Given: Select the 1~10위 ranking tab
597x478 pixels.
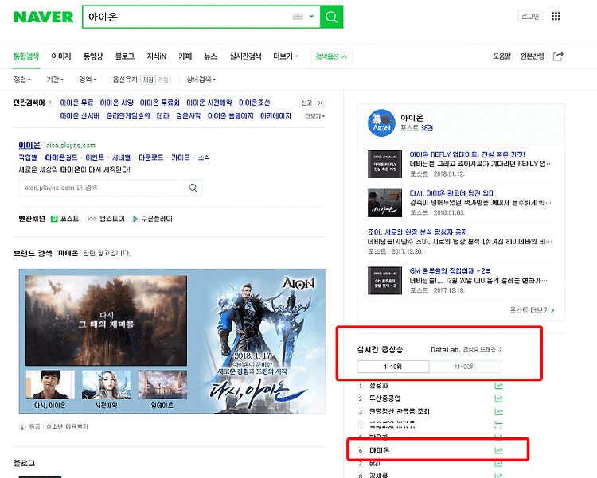Looking at the screenshot, I should pyautogui.click(x=393, y=367).
